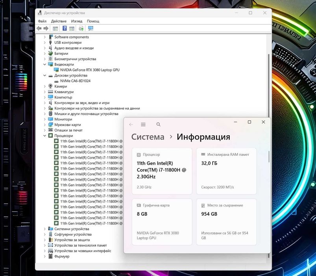Expand the Системни устройства node
Viewport: 316px width, 276px height.
click(45, 229)
